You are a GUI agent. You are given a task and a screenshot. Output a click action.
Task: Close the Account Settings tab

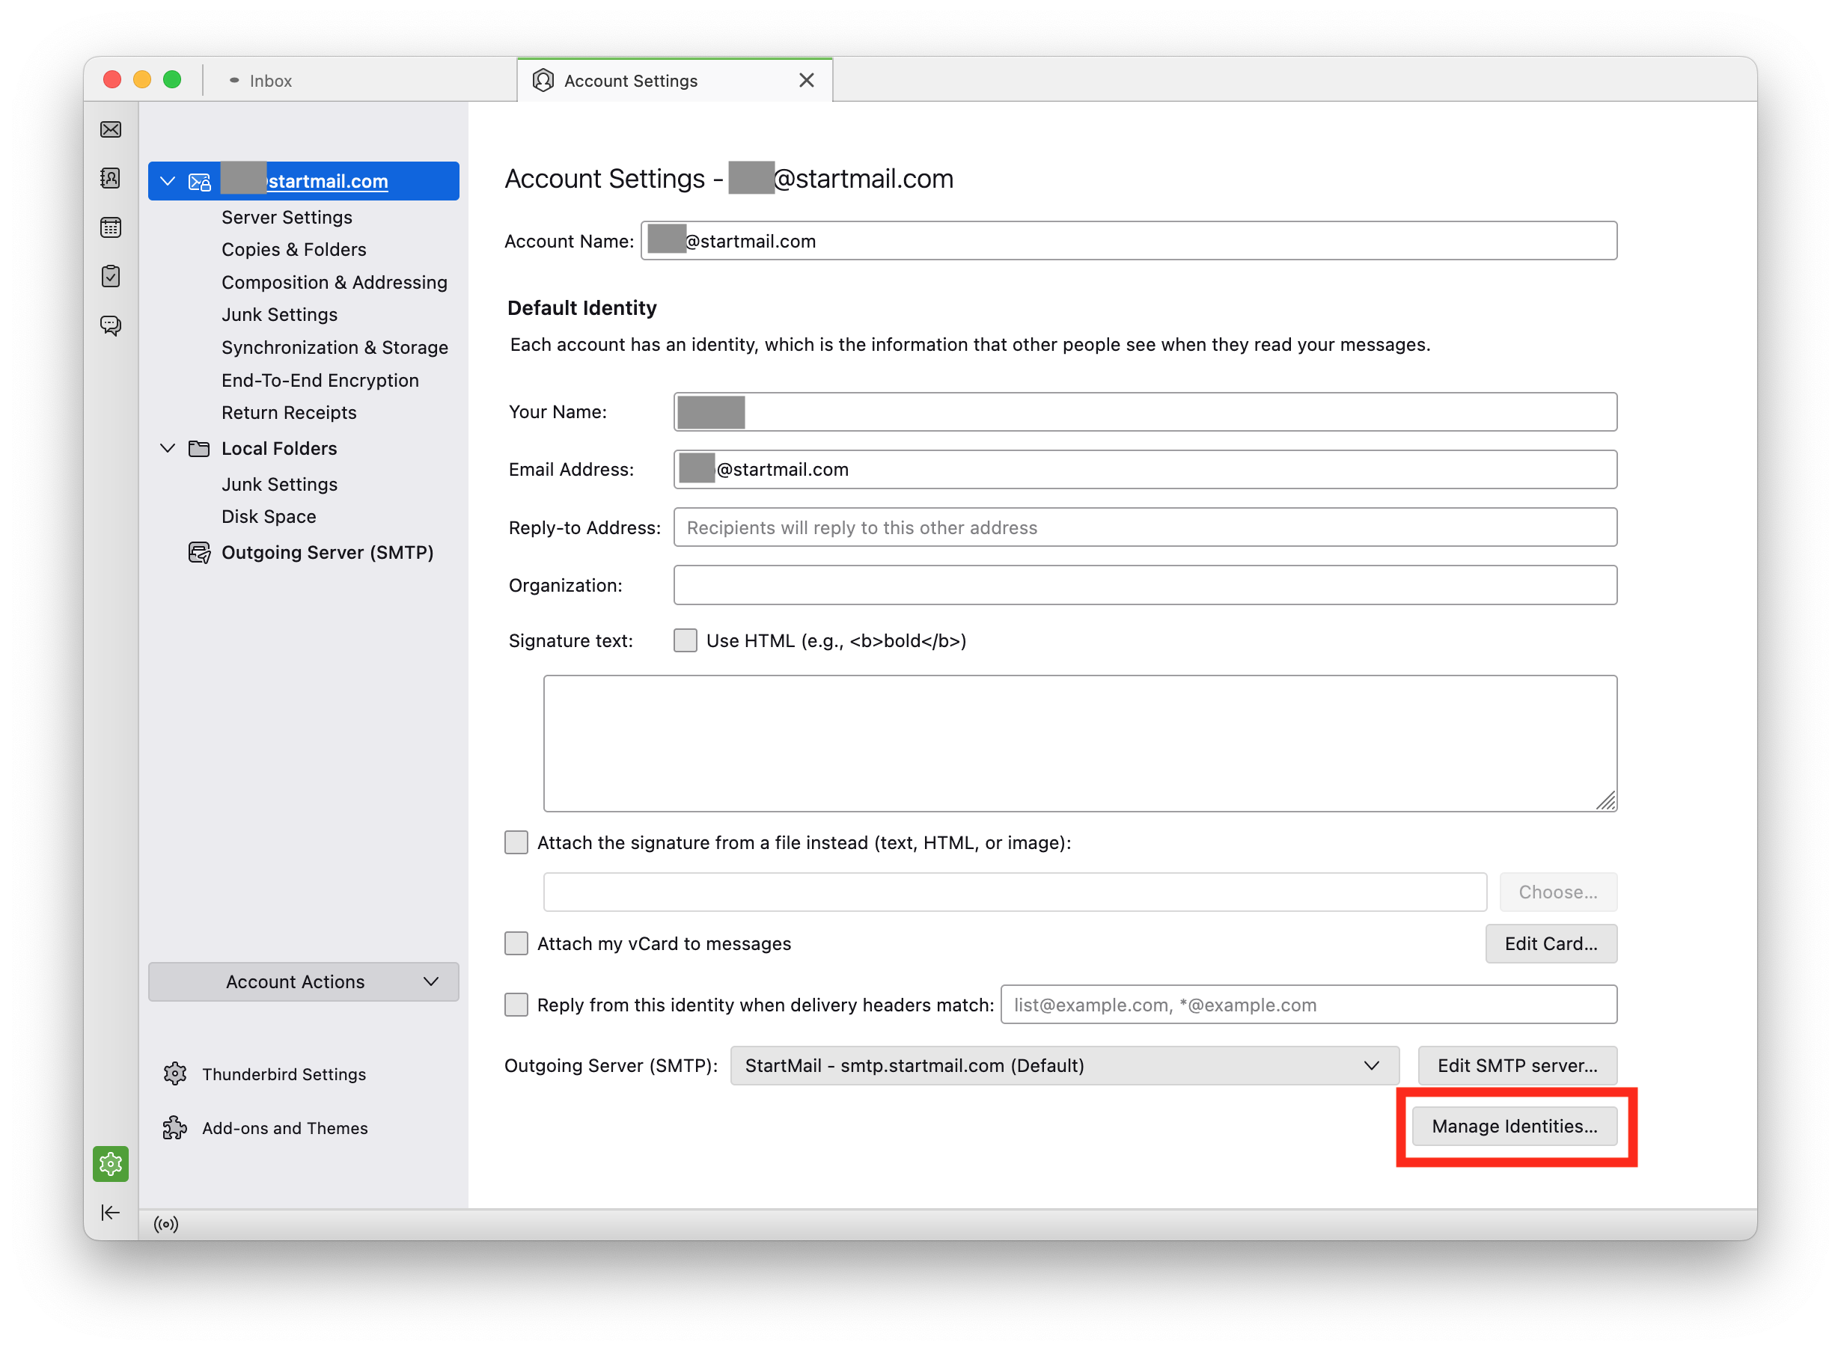coord(807,80)
